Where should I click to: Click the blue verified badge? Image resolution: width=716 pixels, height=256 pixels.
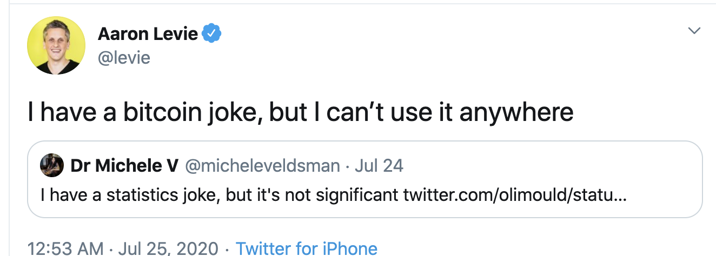click(x=211, y=34)
